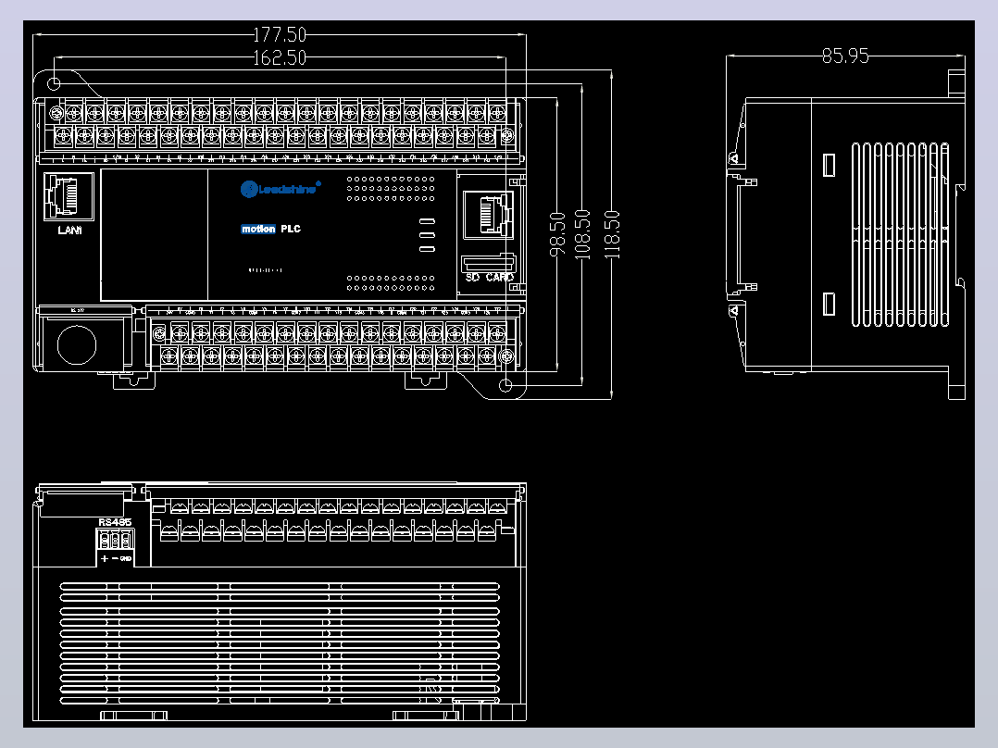998x748 pixels.
Task: Select the 162.50 dimension text
Action: (280, 57)
